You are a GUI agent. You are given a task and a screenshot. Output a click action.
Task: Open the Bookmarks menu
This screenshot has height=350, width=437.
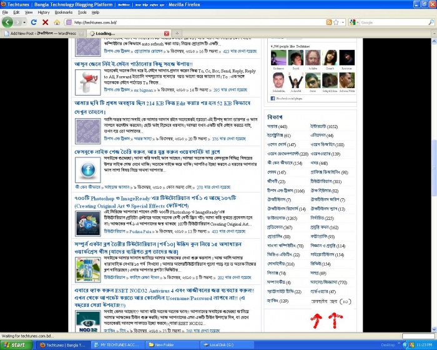(x=64, y=12)
